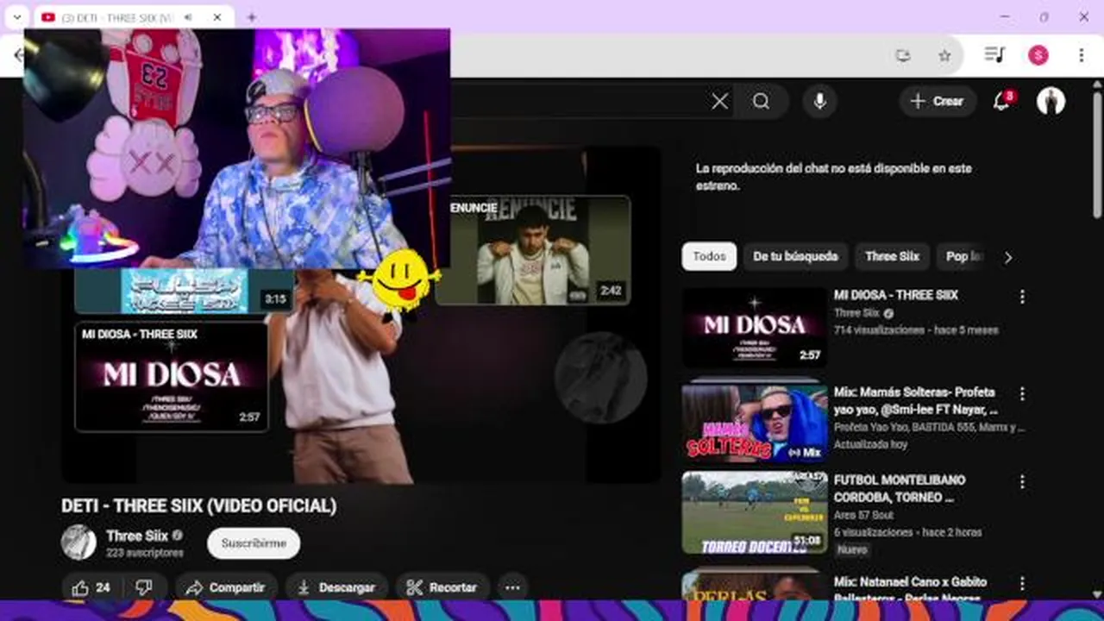The height and width of the screenshot is (621, 1104).
Task: Click the 223 suscriptores count
Action: (x=145, y=553)
